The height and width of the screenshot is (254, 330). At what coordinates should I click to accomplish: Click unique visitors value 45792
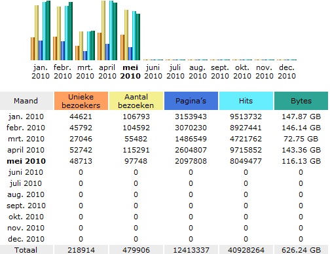point(81,128)
